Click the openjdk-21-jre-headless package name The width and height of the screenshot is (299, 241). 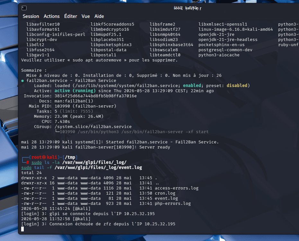[228, 40]
